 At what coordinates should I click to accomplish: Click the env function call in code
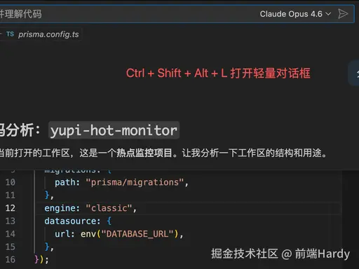[x=88, y=234]
